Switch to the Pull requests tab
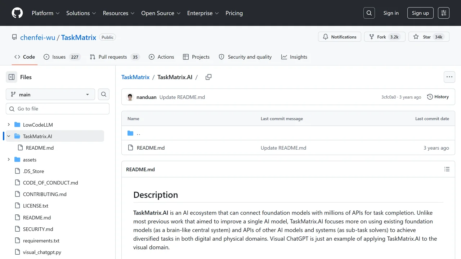 point(114,57)
